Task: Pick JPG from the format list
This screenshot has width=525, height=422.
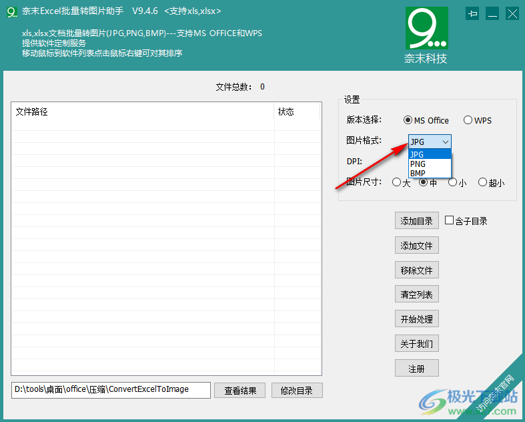Action: pyautogui.click(x=430, y=154)
